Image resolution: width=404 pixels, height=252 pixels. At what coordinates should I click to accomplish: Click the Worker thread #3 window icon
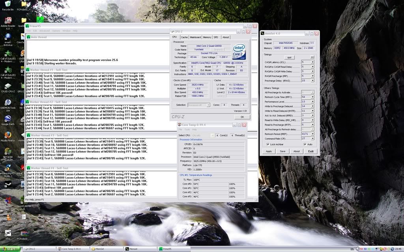[28, 135]
